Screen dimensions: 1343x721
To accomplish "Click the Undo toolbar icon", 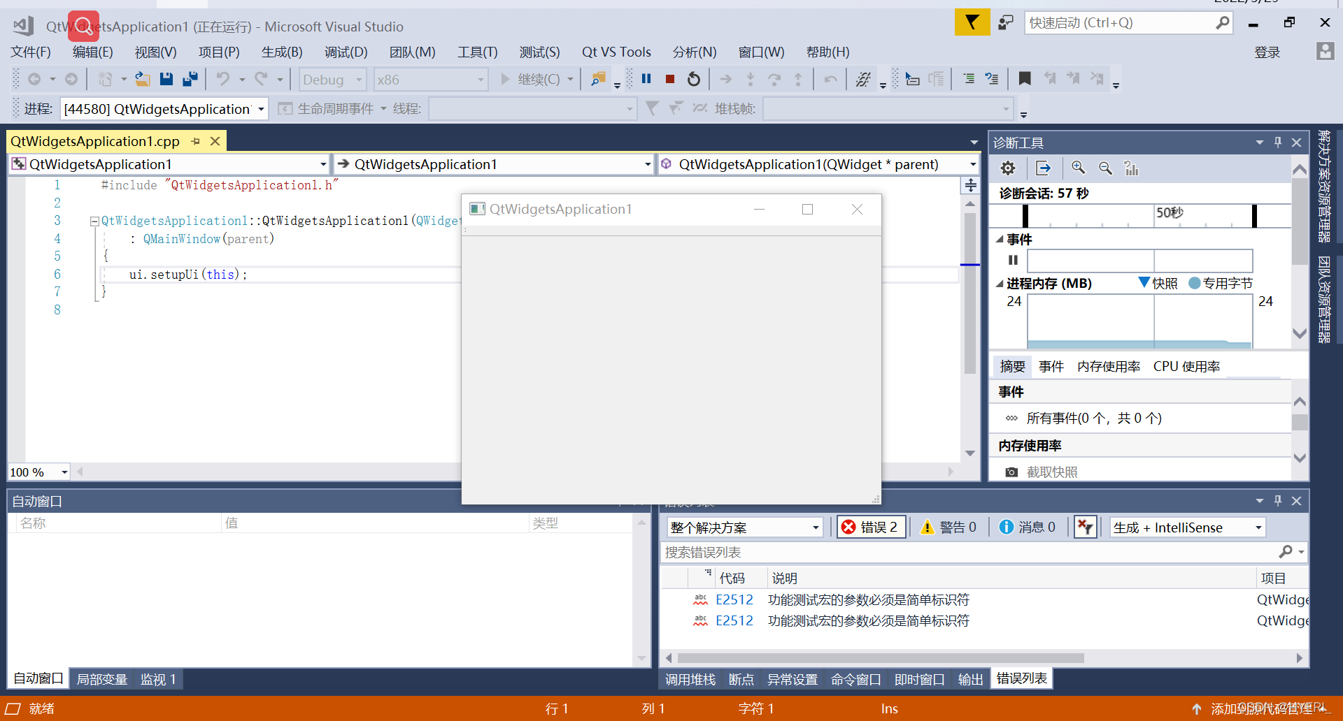I will click(x=223, y=79).
